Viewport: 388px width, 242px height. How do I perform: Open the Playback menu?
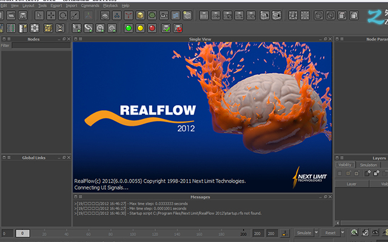110,5
